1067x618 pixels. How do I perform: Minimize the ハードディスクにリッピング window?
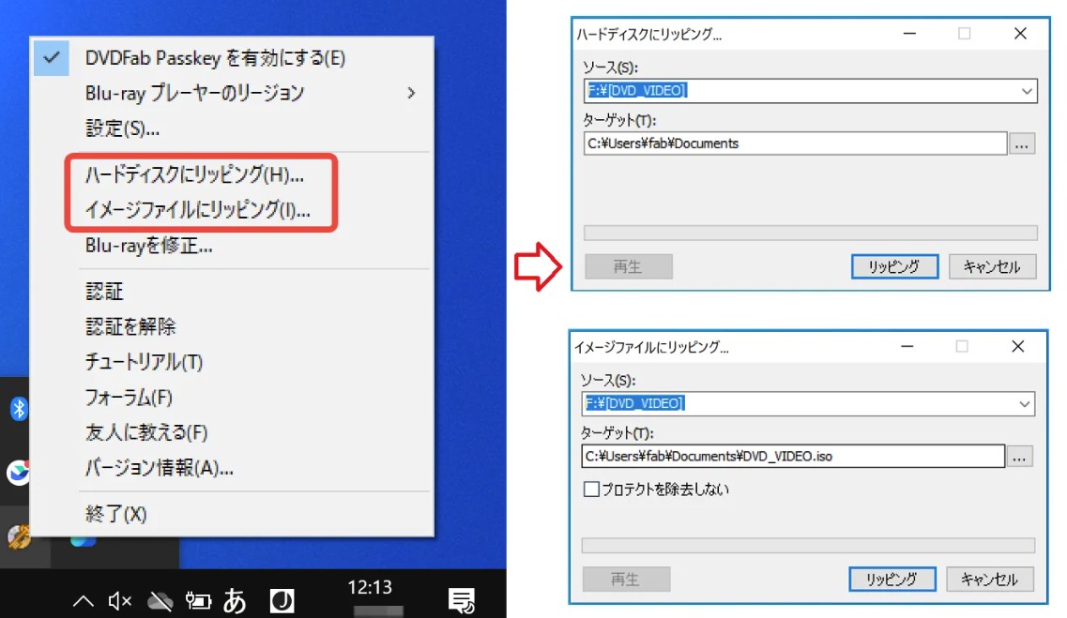click(909, 34)
